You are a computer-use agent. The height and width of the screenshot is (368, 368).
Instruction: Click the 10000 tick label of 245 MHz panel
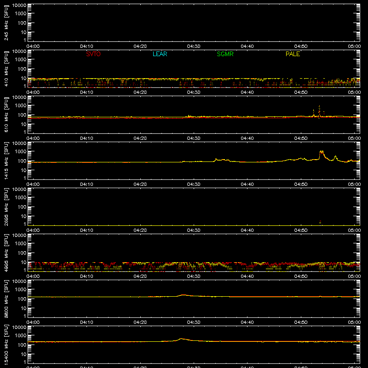[x=19, y=6]
